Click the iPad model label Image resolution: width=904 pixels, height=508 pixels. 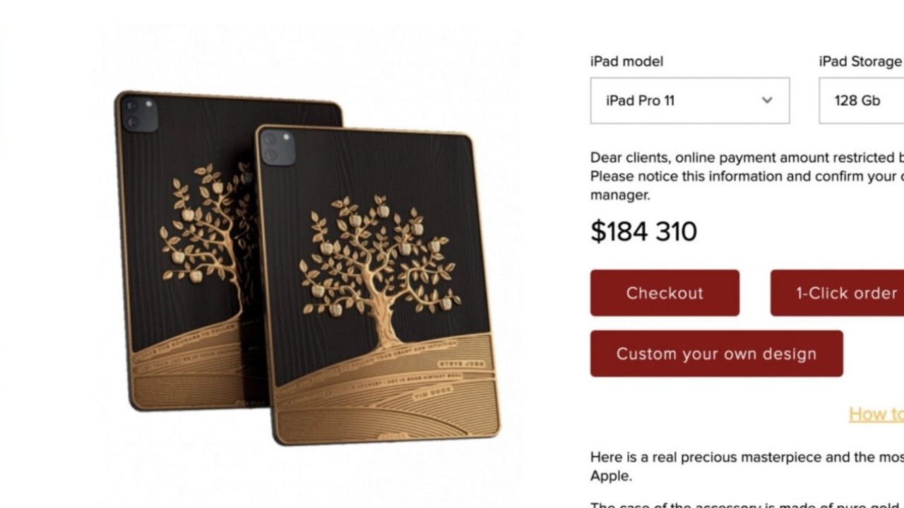[x=626, y=61]
